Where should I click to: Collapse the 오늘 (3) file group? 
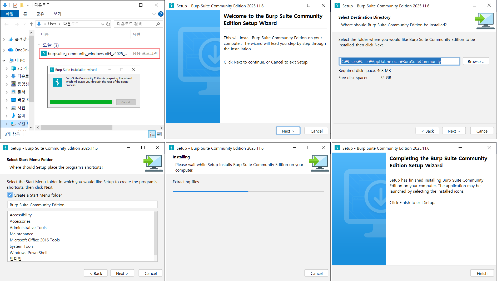coord(39,45)
